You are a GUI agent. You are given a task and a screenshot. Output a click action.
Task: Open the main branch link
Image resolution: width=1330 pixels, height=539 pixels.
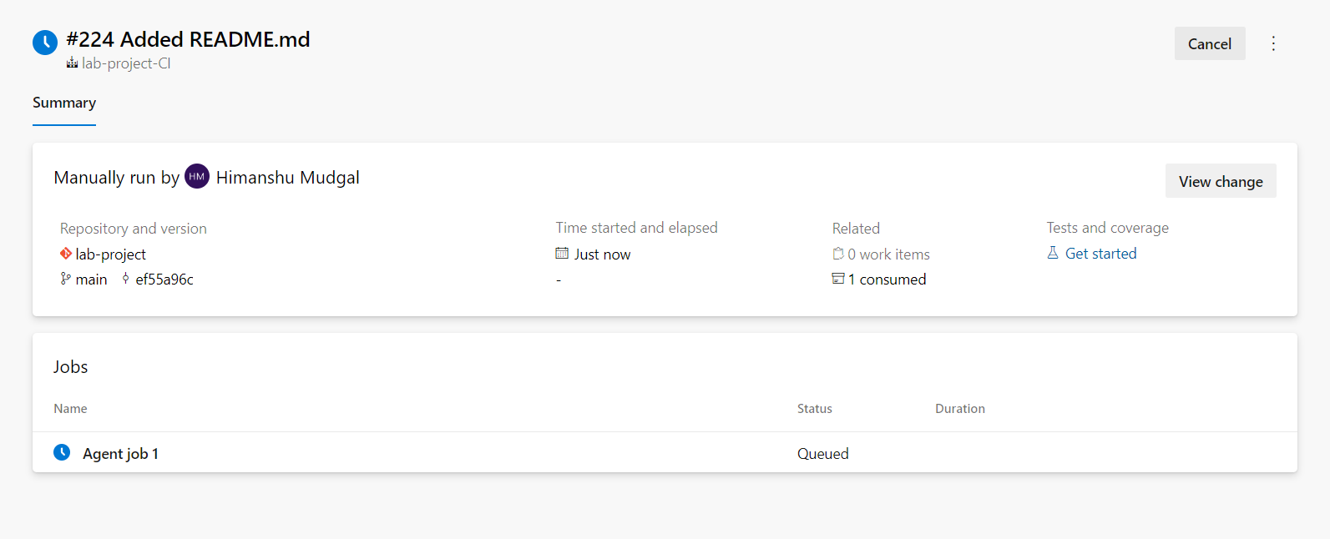coord(91,280)
